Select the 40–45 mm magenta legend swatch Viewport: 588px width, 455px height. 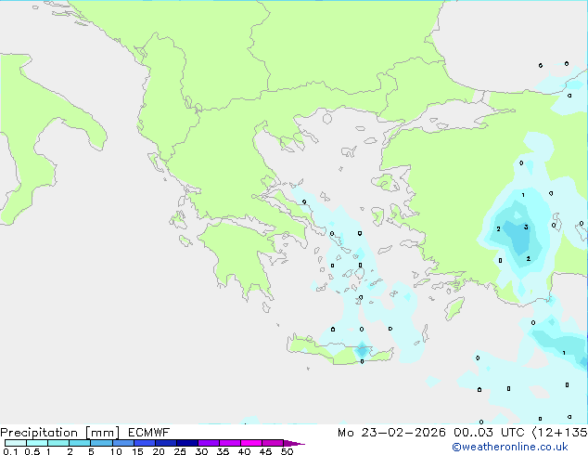[251, 443]
